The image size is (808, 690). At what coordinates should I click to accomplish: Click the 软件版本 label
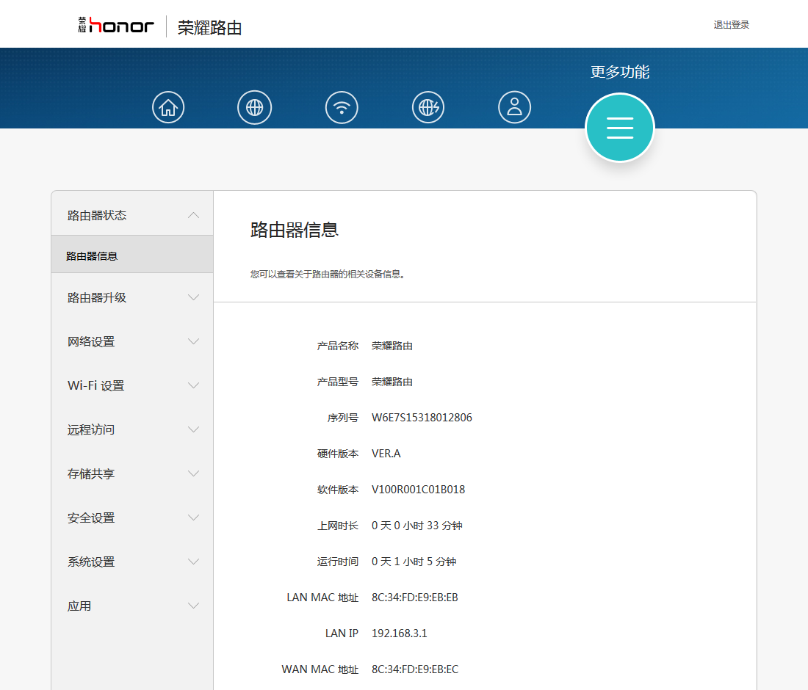point(338,489)
